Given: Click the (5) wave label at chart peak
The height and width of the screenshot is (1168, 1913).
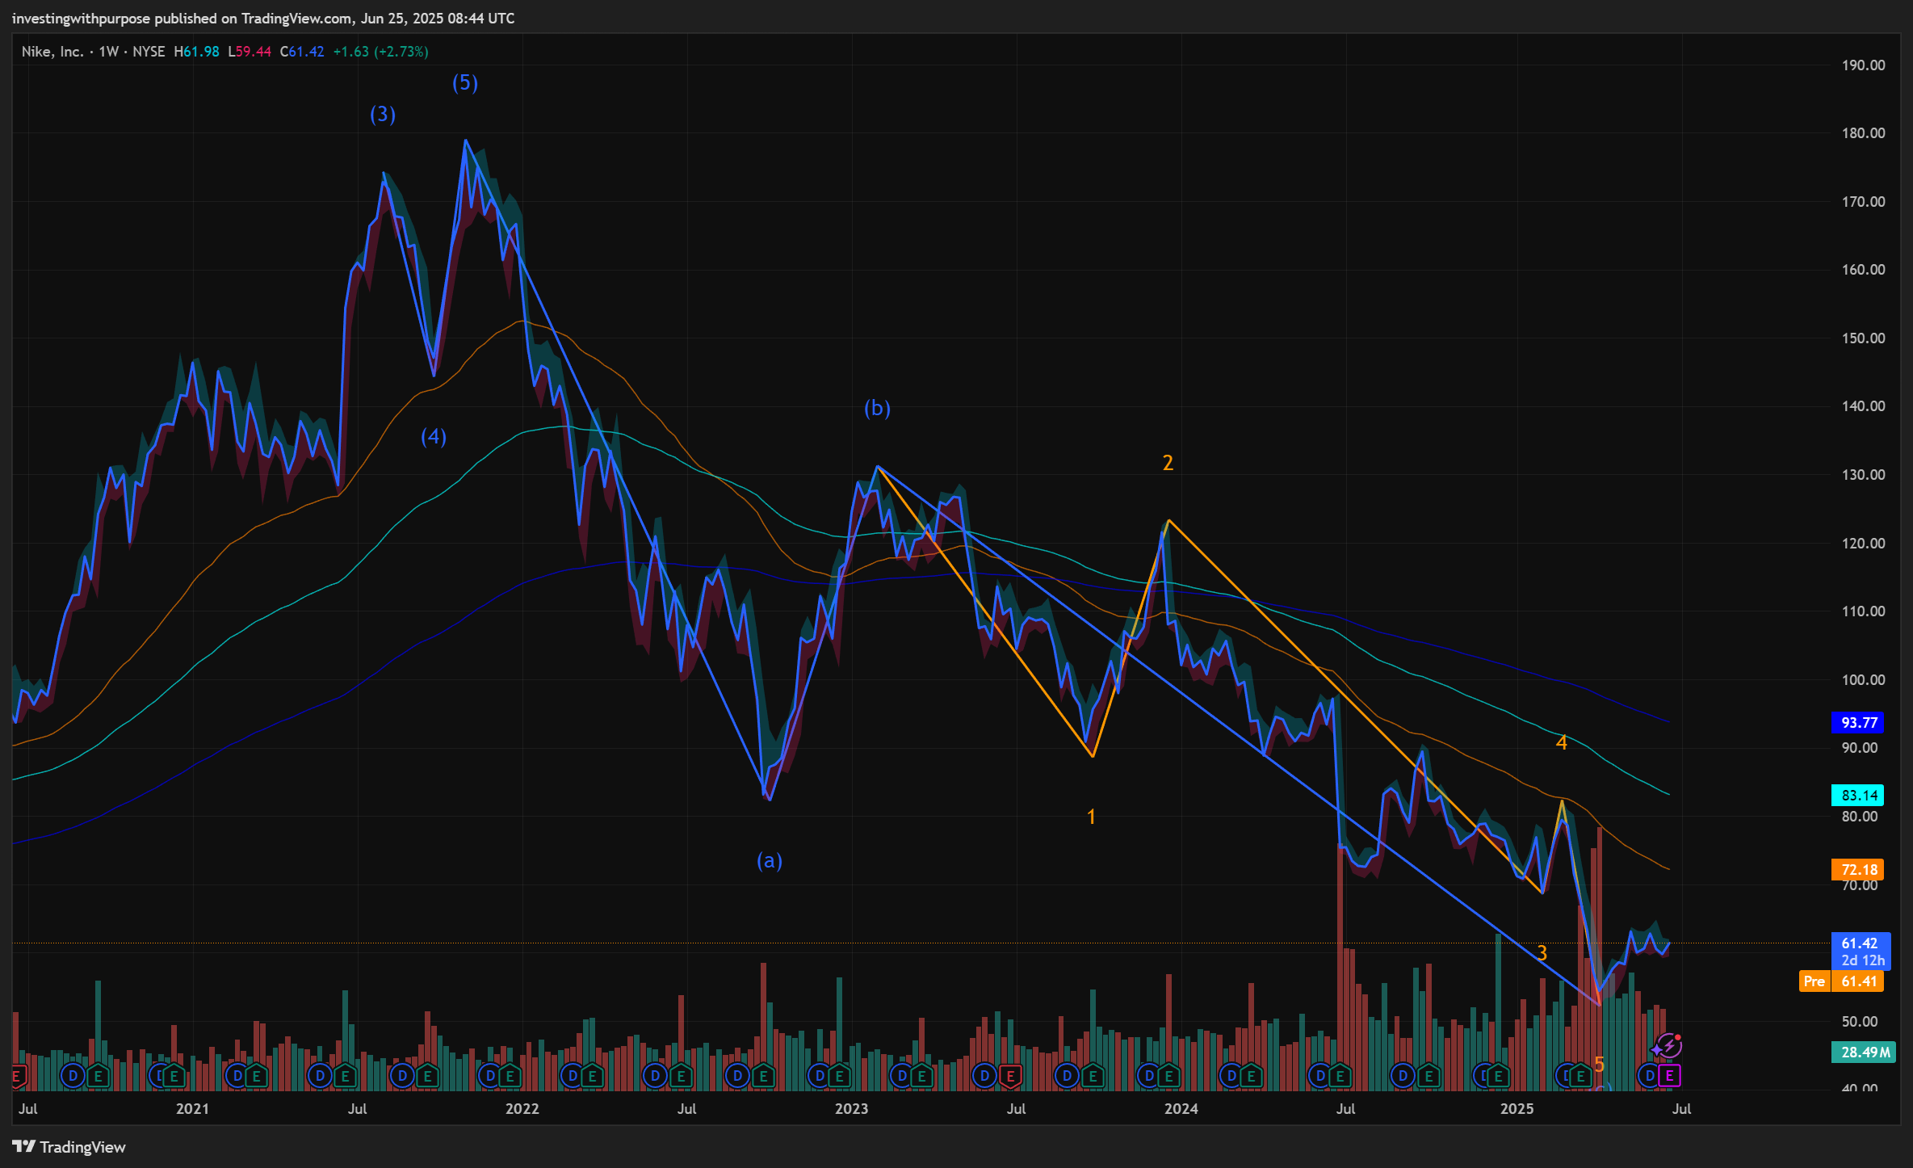Looking at the screenshot, I should (x=464, y=82).
